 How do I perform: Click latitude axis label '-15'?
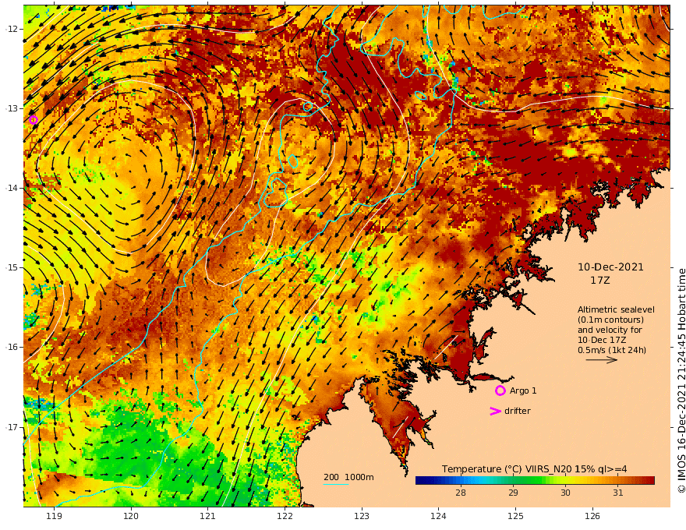point(12,267)
